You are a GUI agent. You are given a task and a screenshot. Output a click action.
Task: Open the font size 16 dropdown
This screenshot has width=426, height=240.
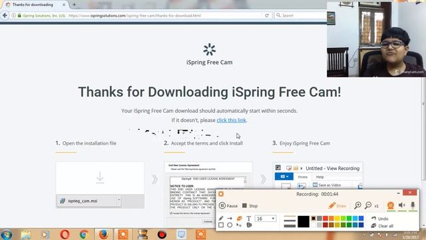pos(266,219)
